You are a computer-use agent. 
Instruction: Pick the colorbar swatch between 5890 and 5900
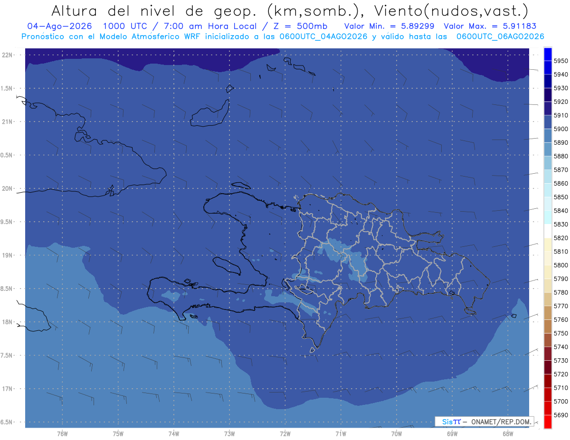[x=548, y=136]
